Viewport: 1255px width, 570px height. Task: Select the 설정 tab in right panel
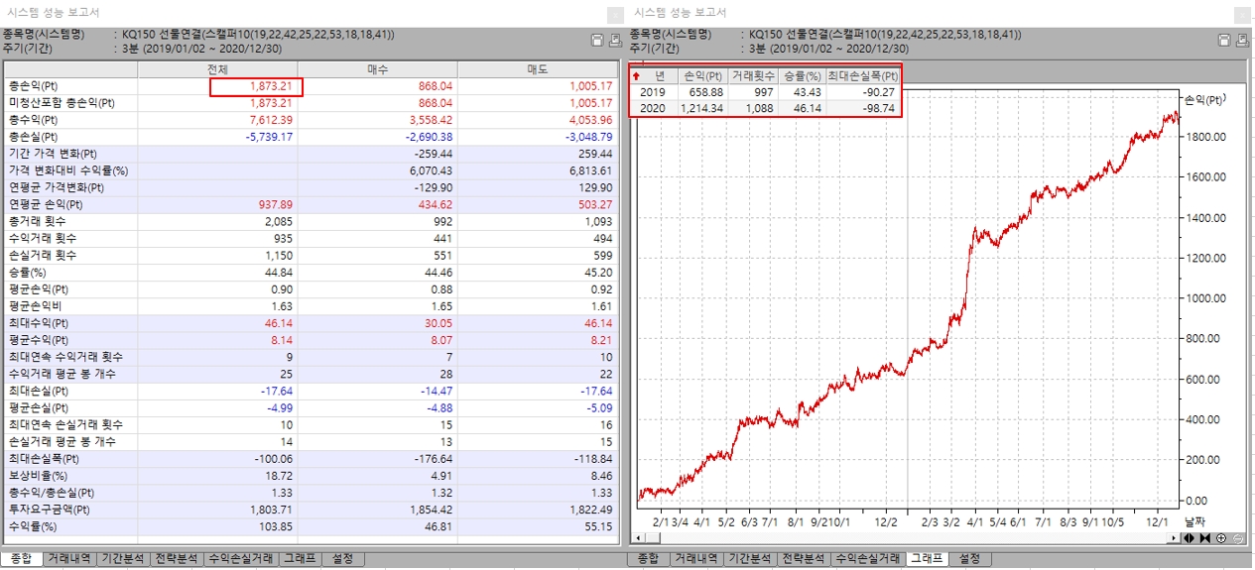968,559
